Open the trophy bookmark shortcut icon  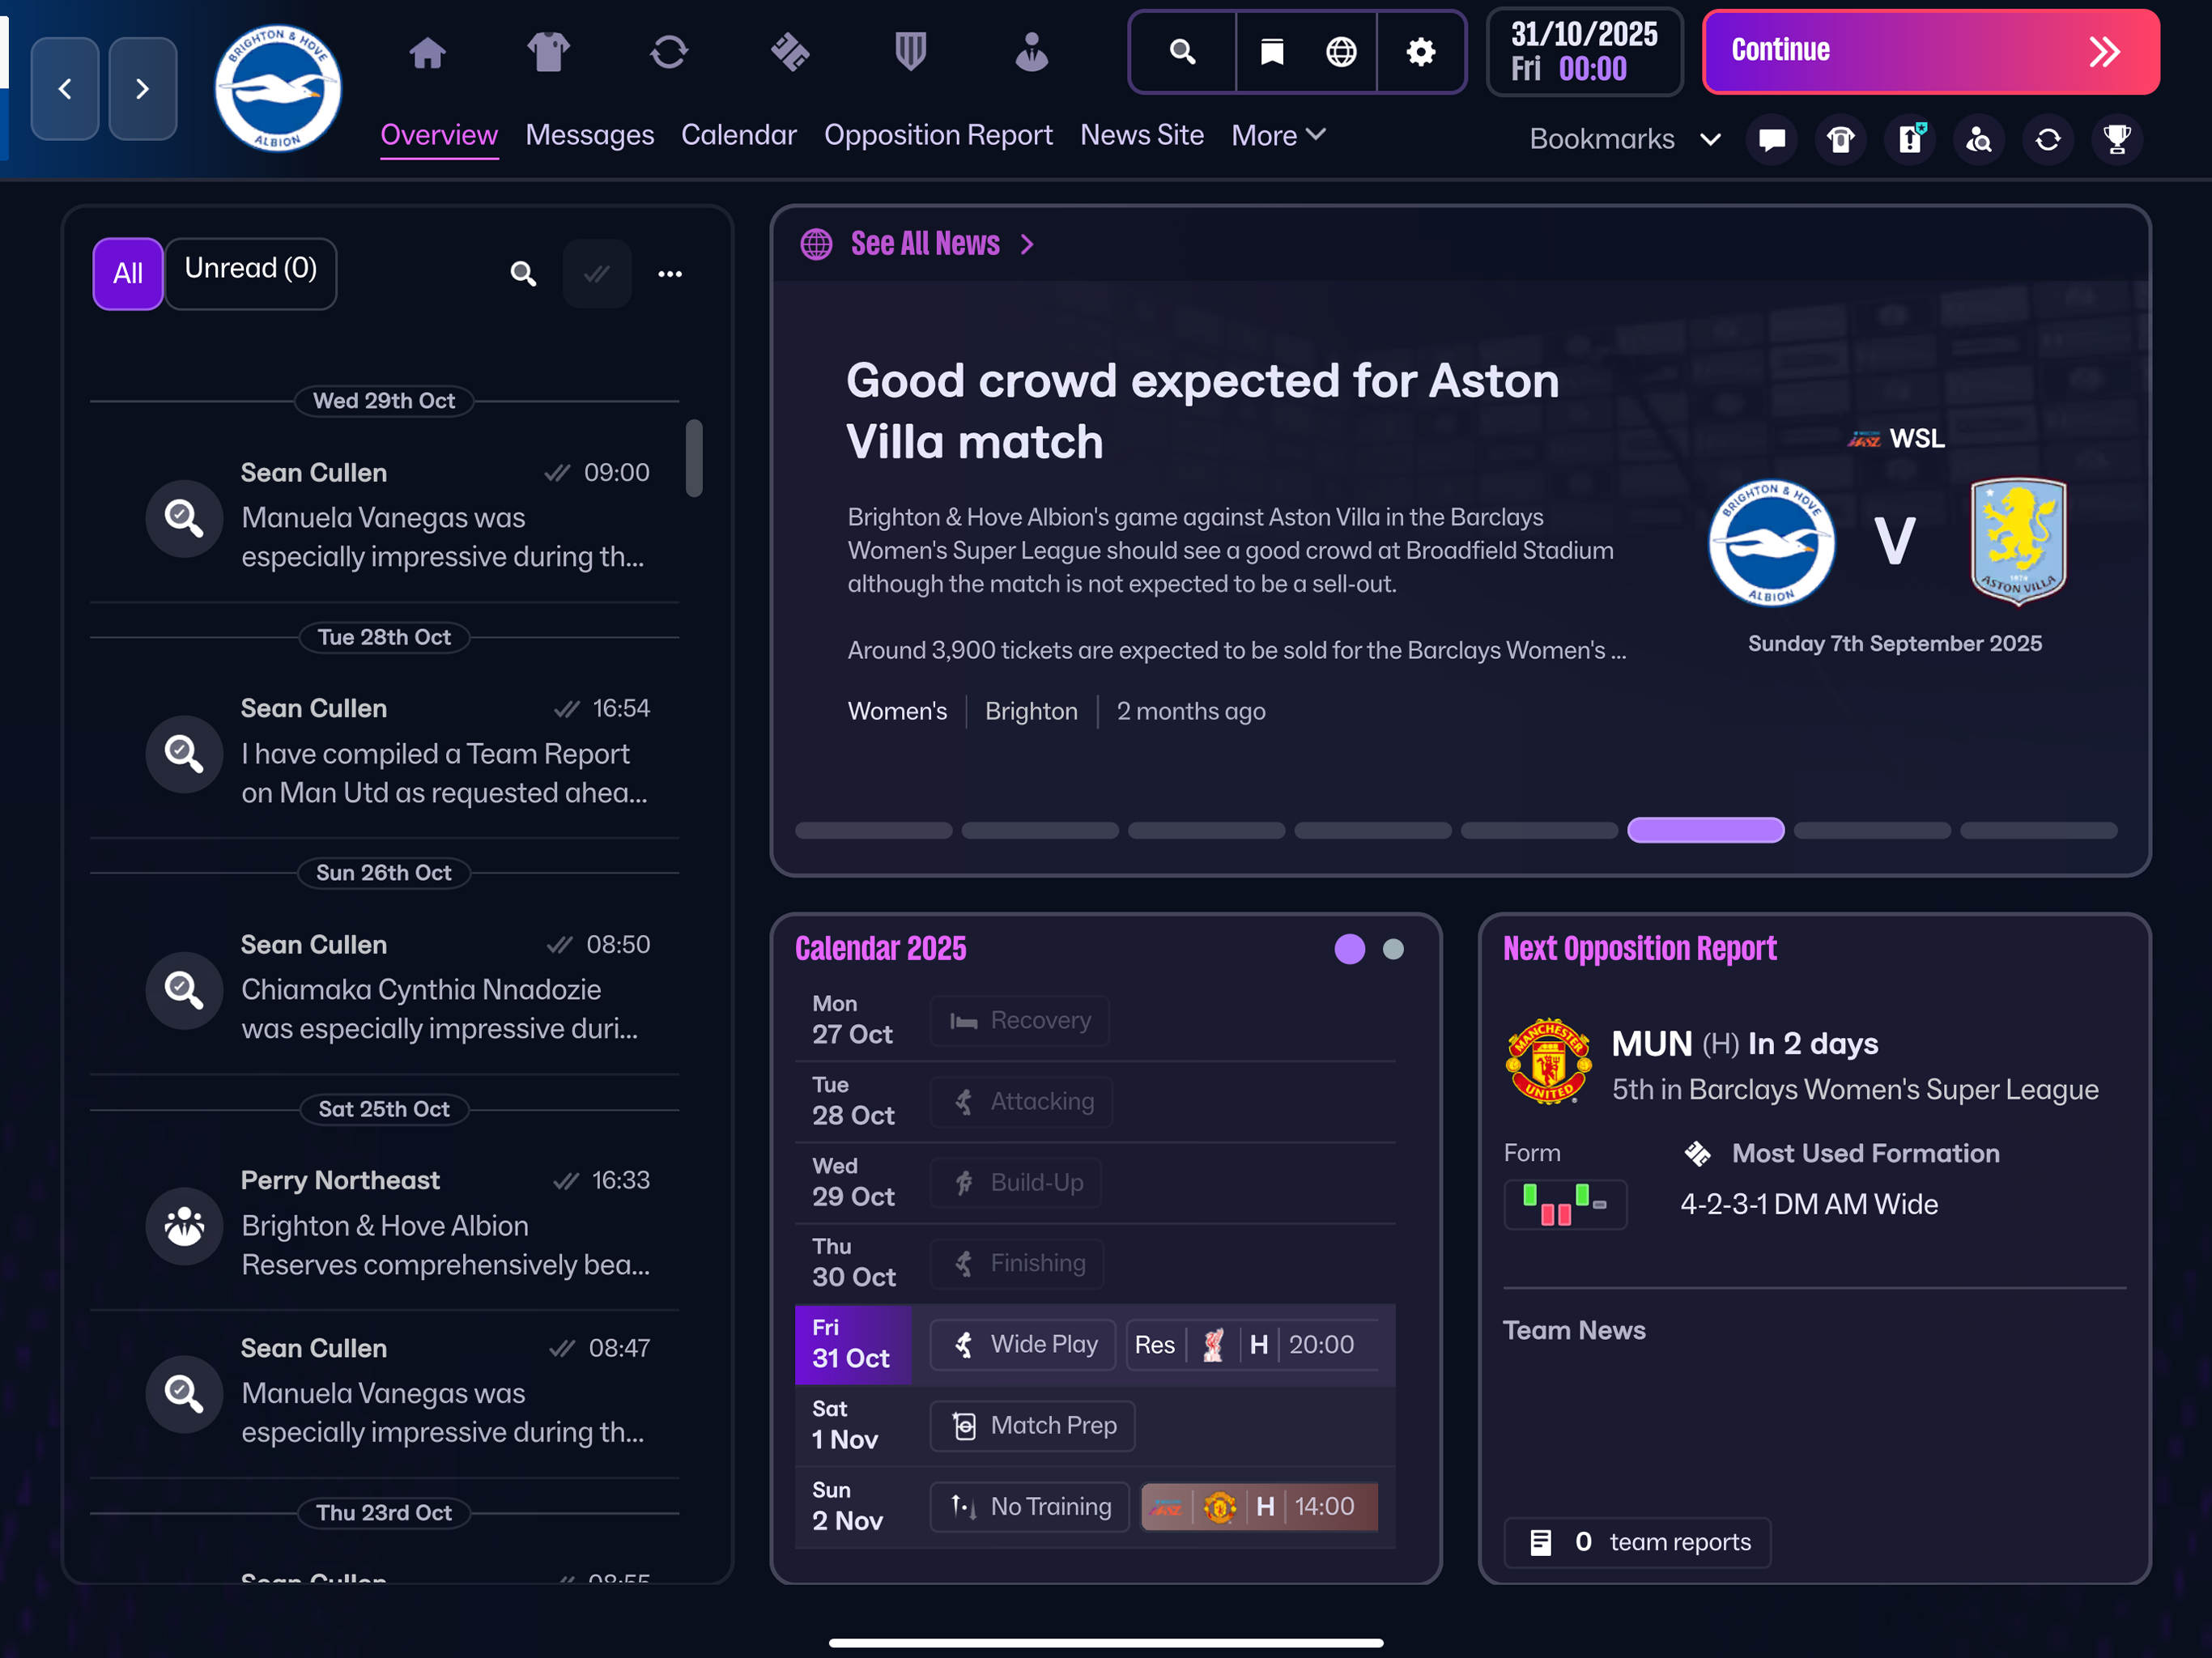pyautogui.click(x=2116, y=139)
